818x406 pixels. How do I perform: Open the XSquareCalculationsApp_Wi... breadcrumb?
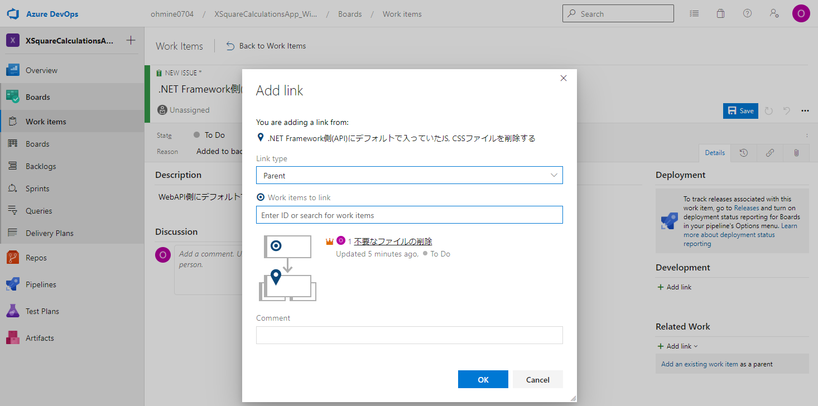point(266,14)
